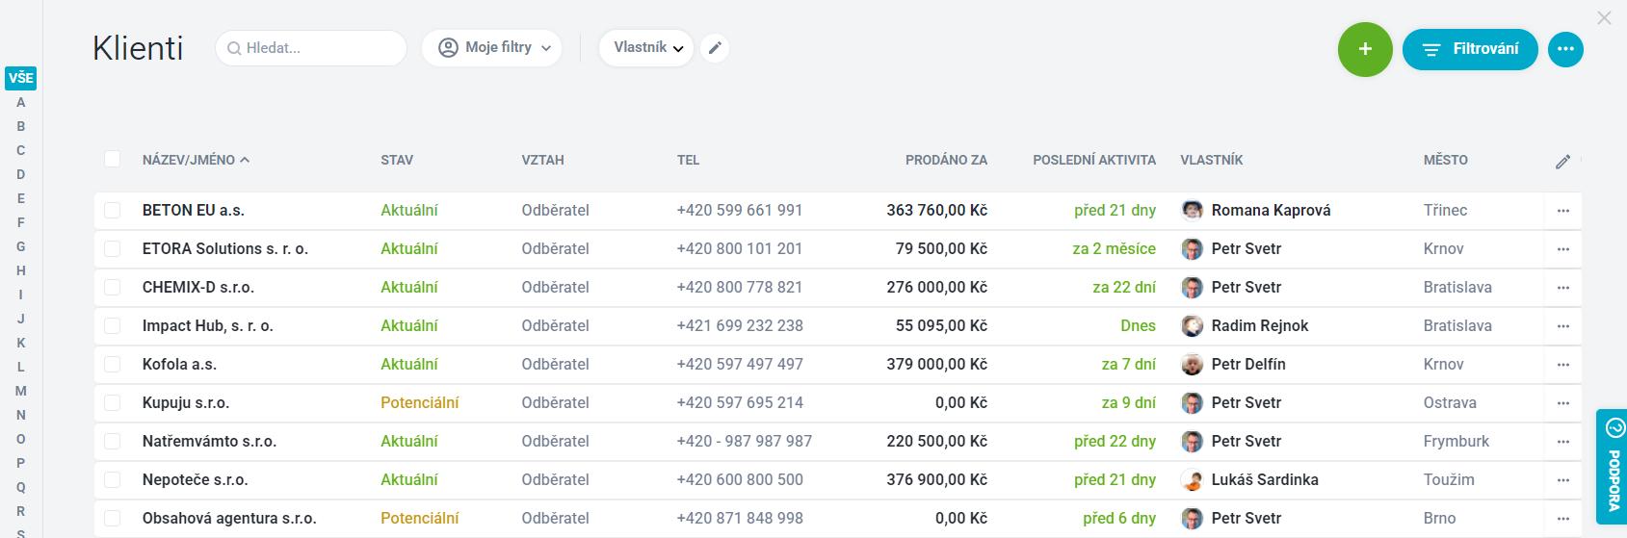
Task: Open client Kofola a.s.
Action: (x=179, y=364)
